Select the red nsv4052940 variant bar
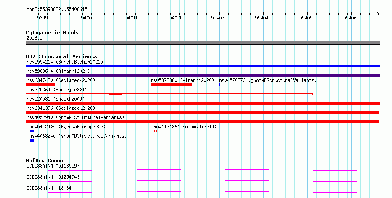Screen dimensions: 392x198 click(203, 122)
